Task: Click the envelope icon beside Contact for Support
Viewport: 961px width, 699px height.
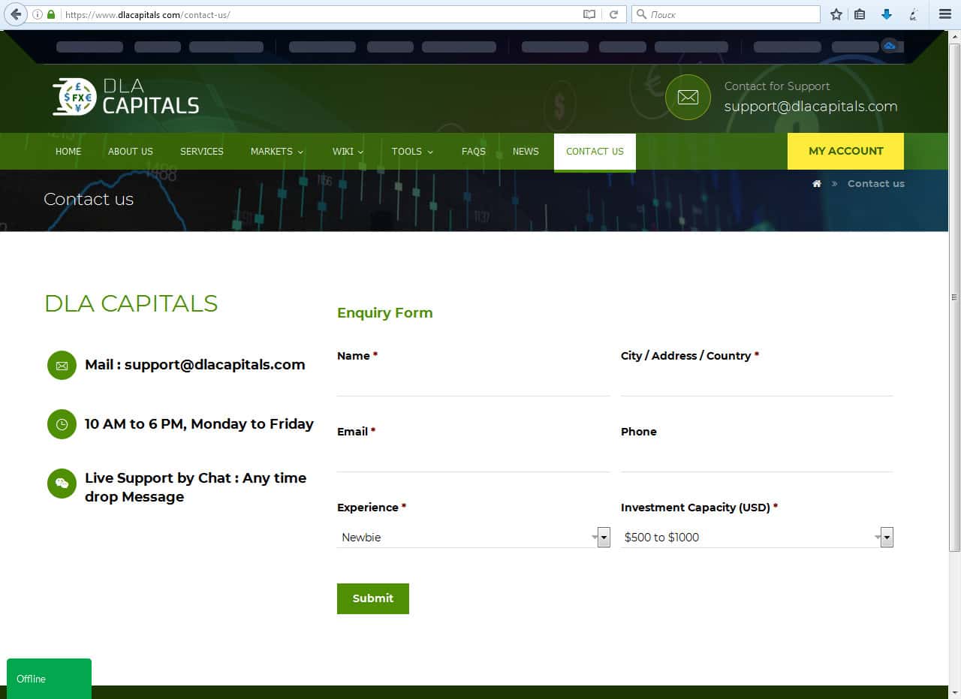Action: [688, 97]
